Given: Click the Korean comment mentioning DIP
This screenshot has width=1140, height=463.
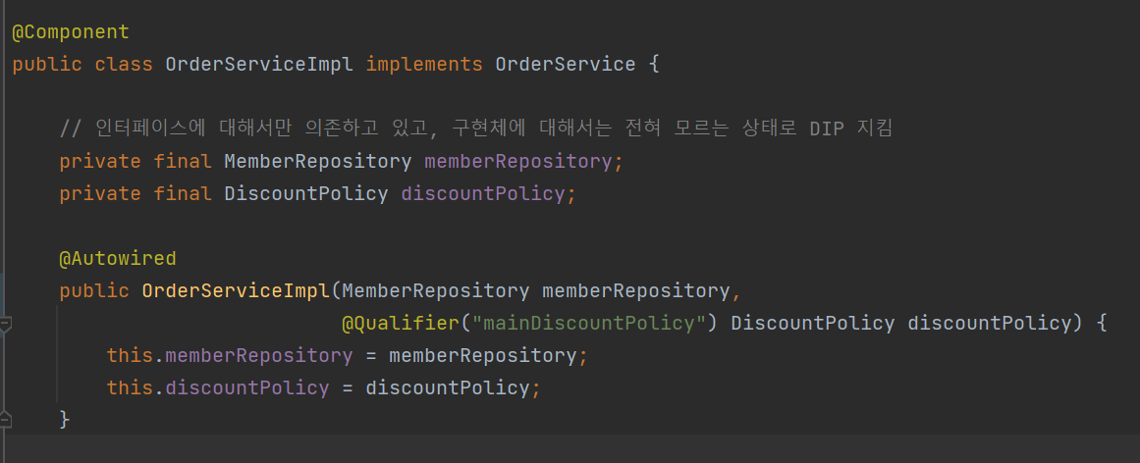Looking at the screenshot, I should 475,129.
